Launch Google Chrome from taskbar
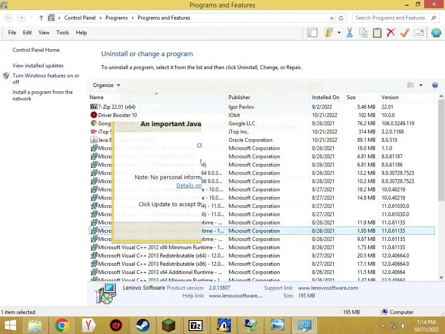Screen dimensions: 445x334 62,325
